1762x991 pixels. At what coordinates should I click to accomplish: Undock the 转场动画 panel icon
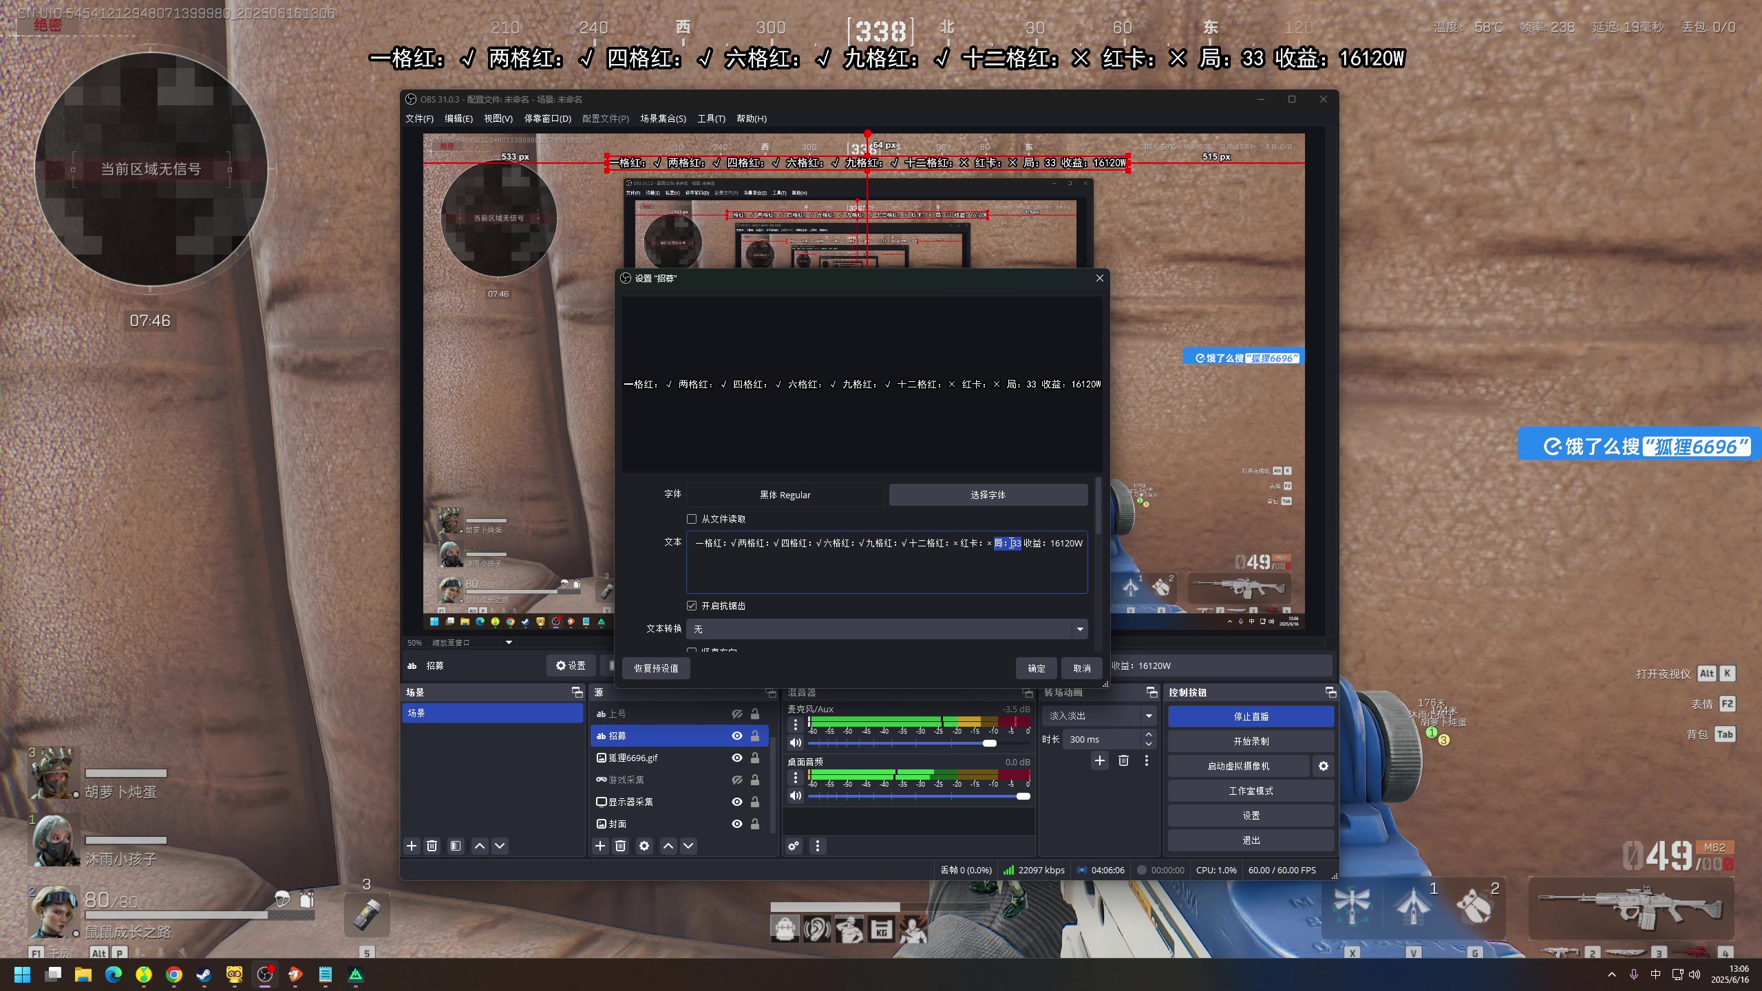click(x=1151, y=692)
